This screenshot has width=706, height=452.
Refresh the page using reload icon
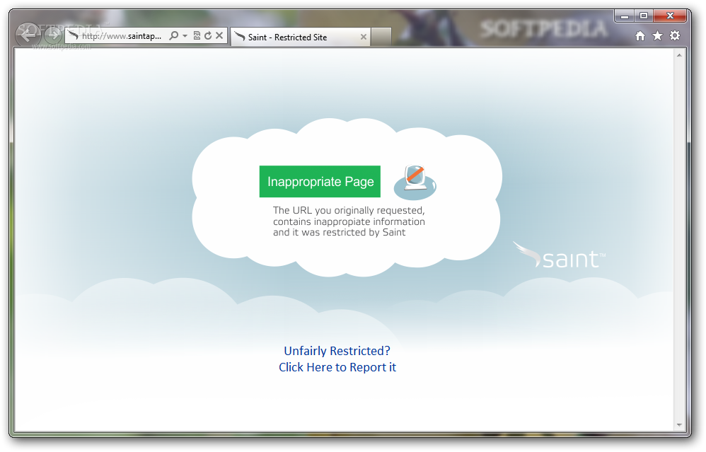click(208, 35)
